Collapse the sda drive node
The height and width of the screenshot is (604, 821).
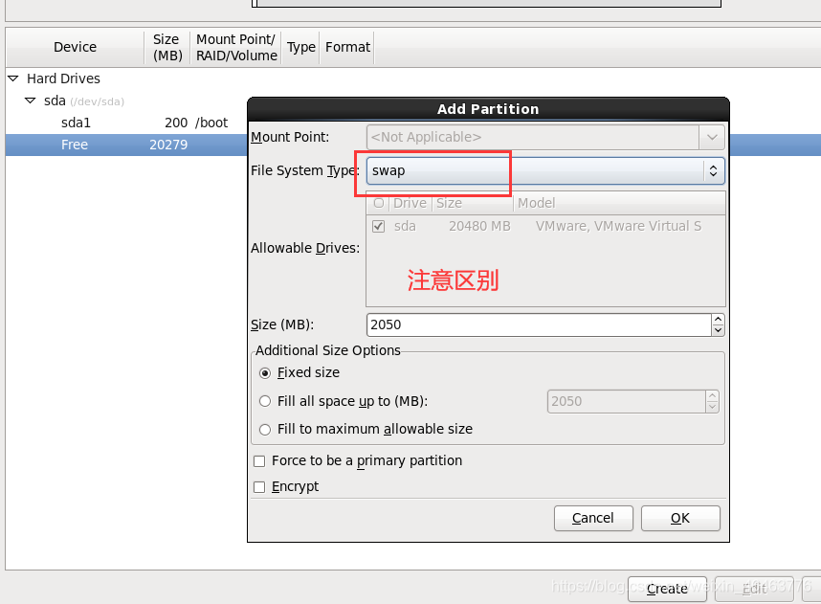(x=31, y=101)
